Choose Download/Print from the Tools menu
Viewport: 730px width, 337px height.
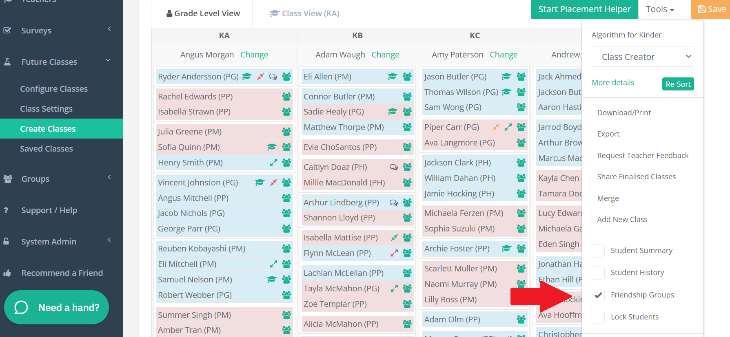624,113
